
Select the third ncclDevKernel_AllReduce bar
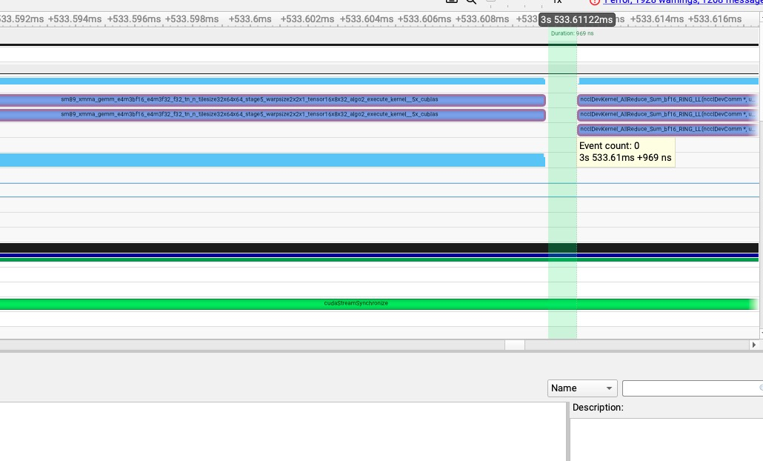(x=667, y=130)
